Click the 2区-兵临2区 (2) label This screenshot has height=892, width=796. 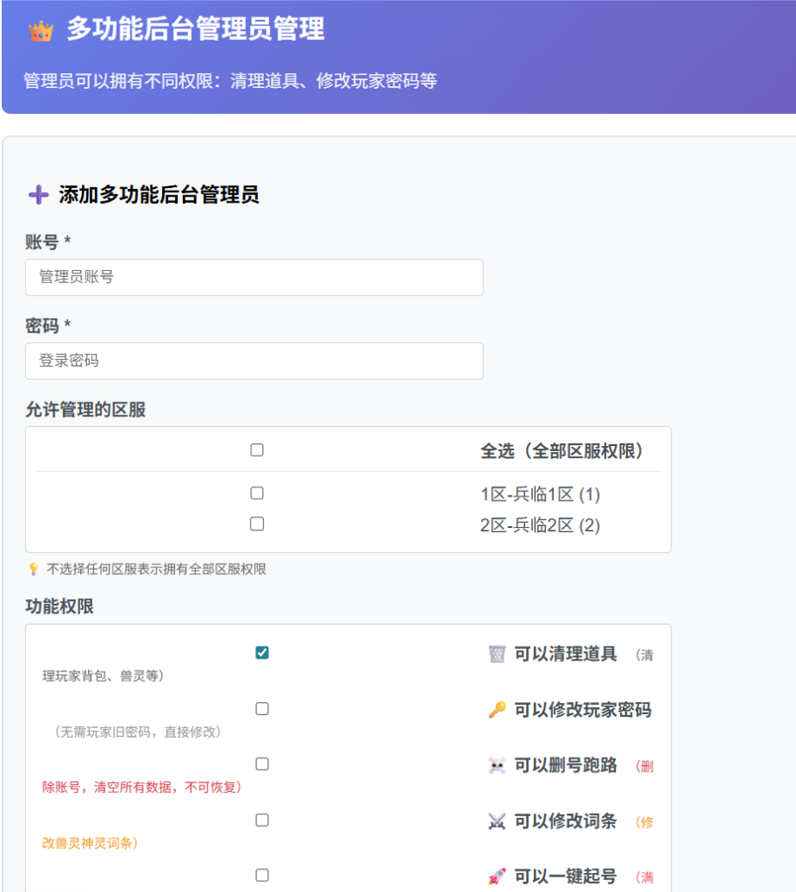pos(540,525)
